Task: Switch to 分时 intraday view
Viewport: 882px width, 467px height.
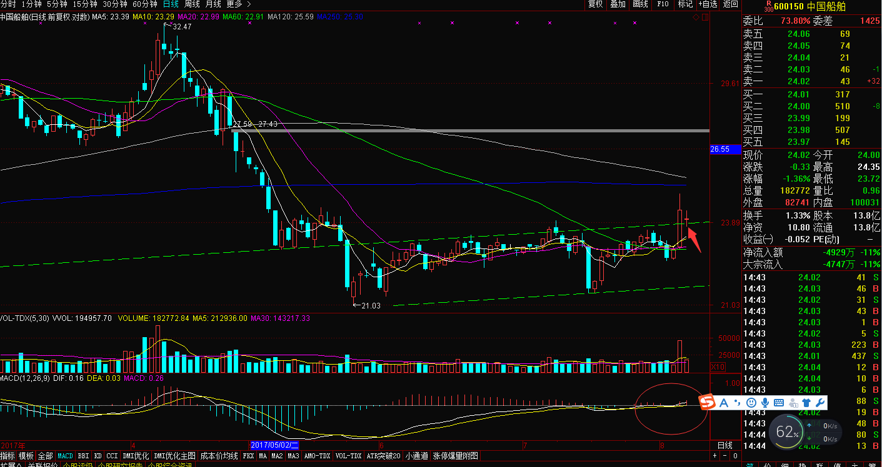Action: point(8,4)
